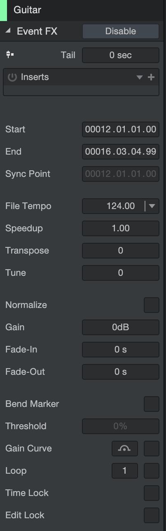
Task: Click the Gain 0dB value field
Action: pyautogui.click(x=121, y=327)
